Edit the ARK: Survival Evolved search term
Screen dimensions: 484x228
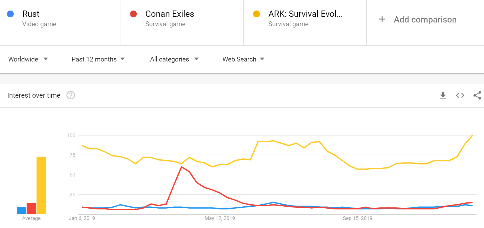click(x=305, y=14)
